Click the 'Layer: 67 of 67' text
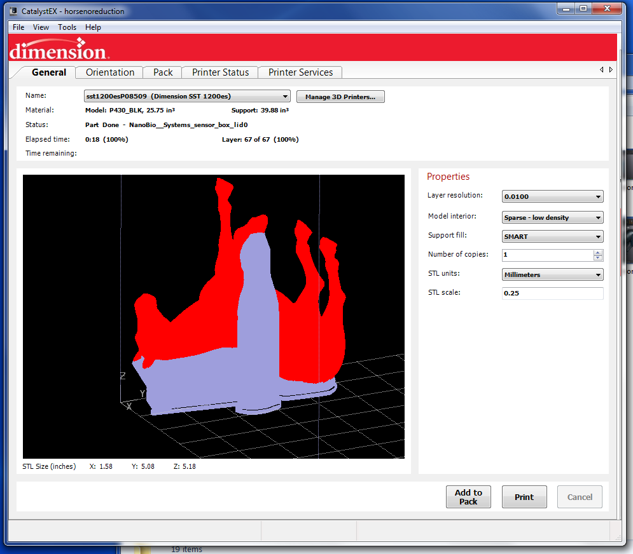Image resolution: width=633 pixels, height=554 pixels. [246, 140]
